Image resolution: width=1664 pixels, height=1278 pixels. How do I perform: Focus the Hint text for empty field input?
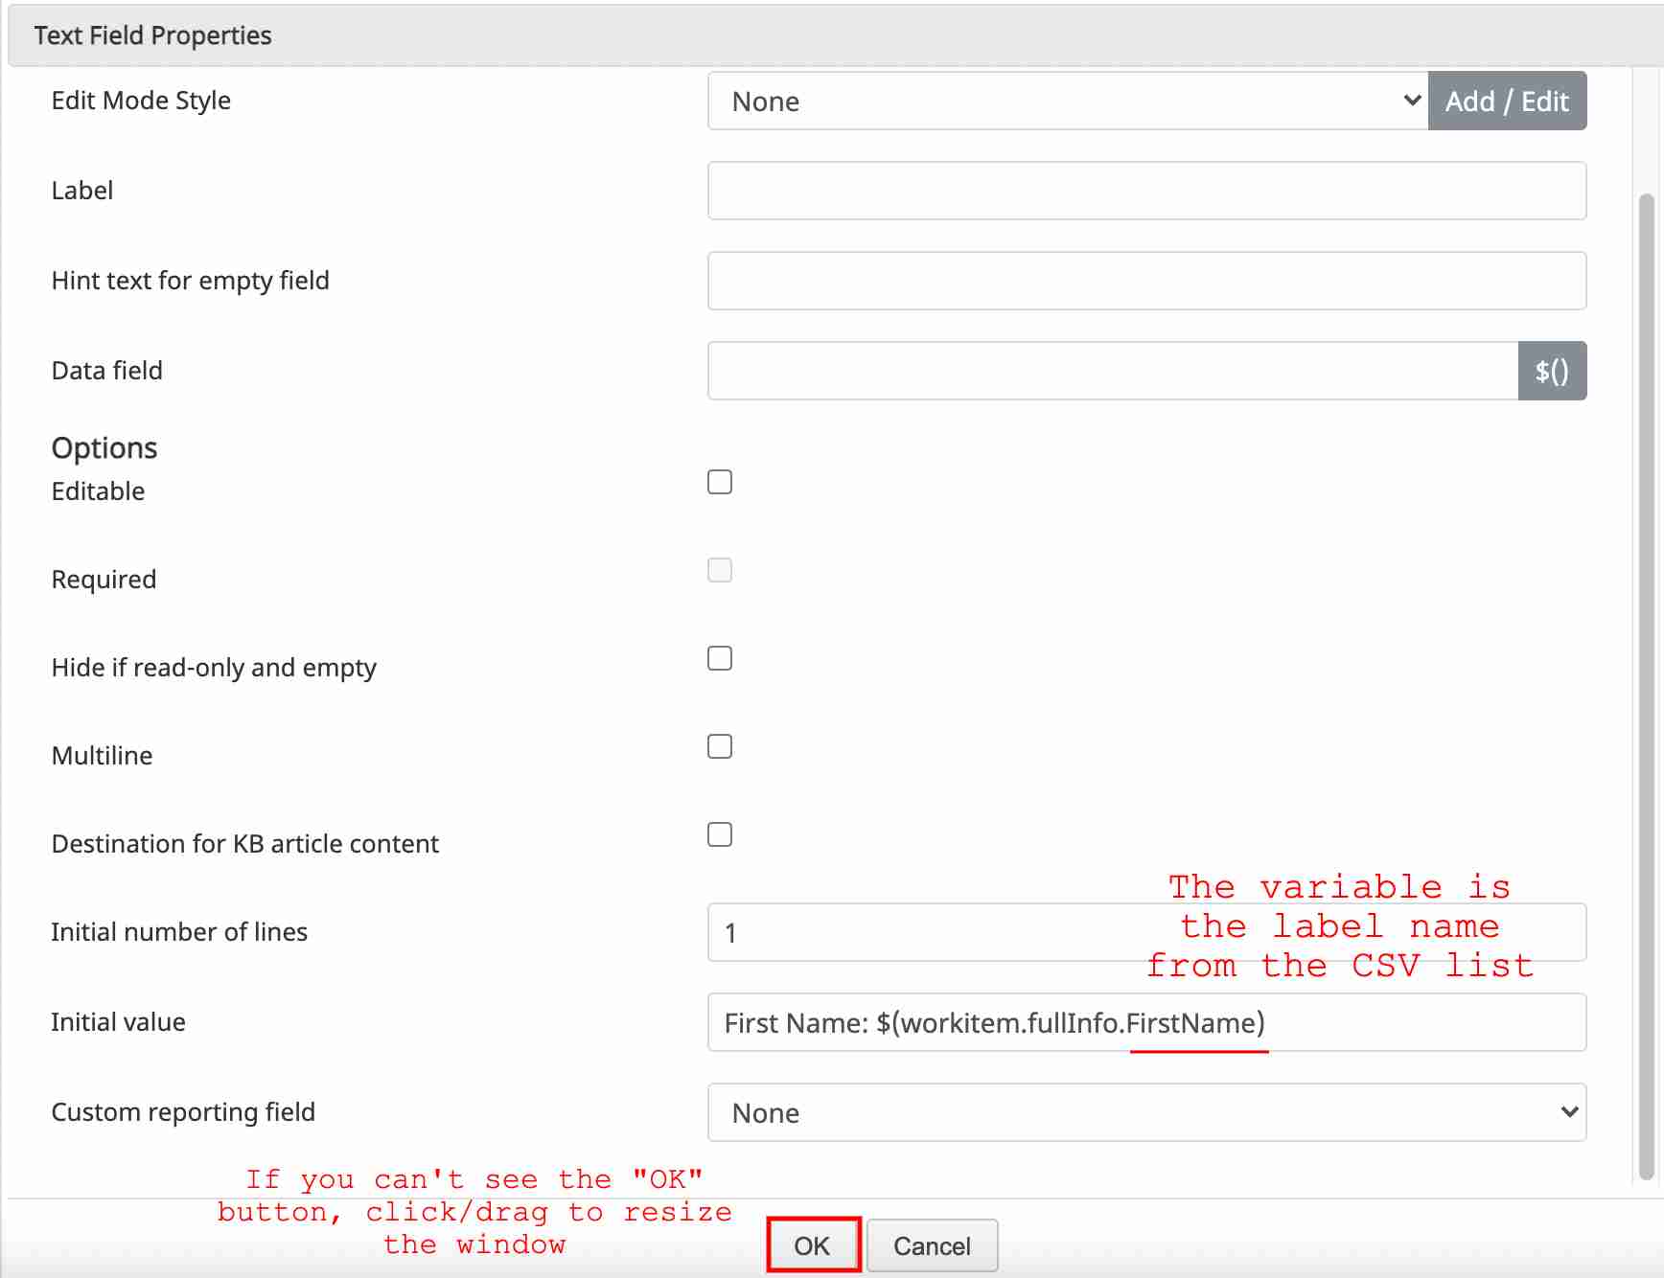[1146, 281]
